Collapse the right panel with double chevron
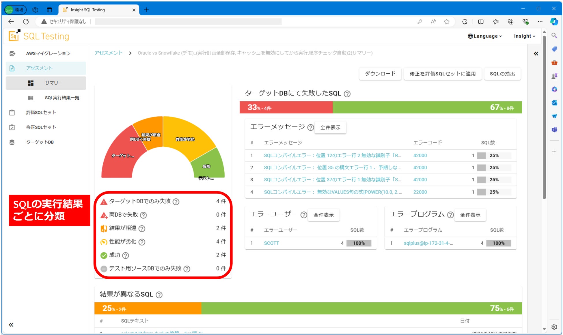Viewport: 563px width, 335px height. click(536, 53)
